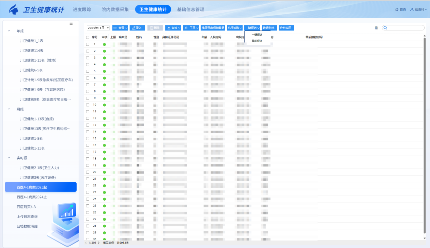This screenshot has height=248, width=430.
Task: Click into the search input field
Action: 405,28
